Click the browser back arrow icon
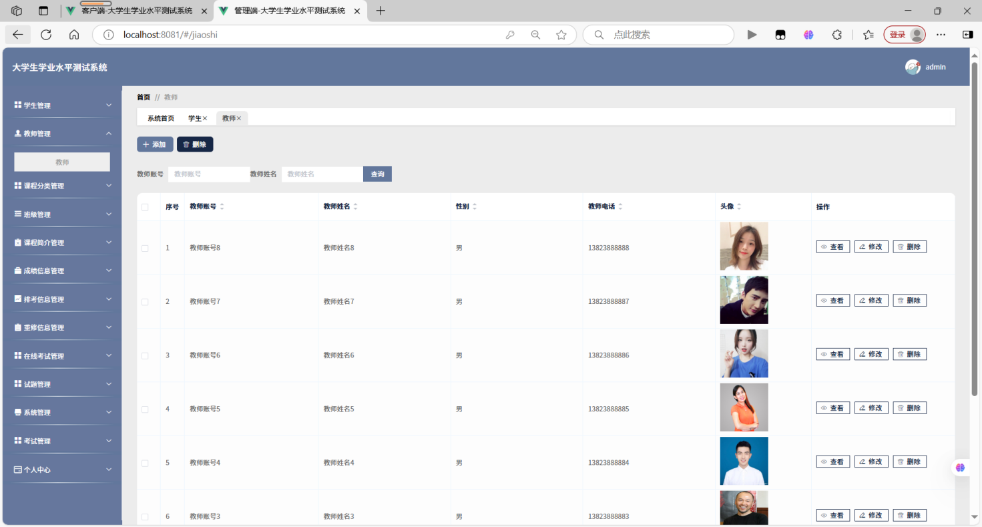This screenshot has height=527, width=982. (x=18, y=35)
